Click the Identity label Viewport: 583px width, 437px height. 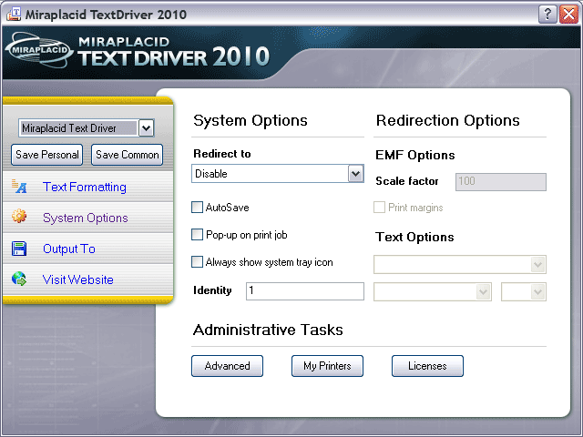point(212,290)
